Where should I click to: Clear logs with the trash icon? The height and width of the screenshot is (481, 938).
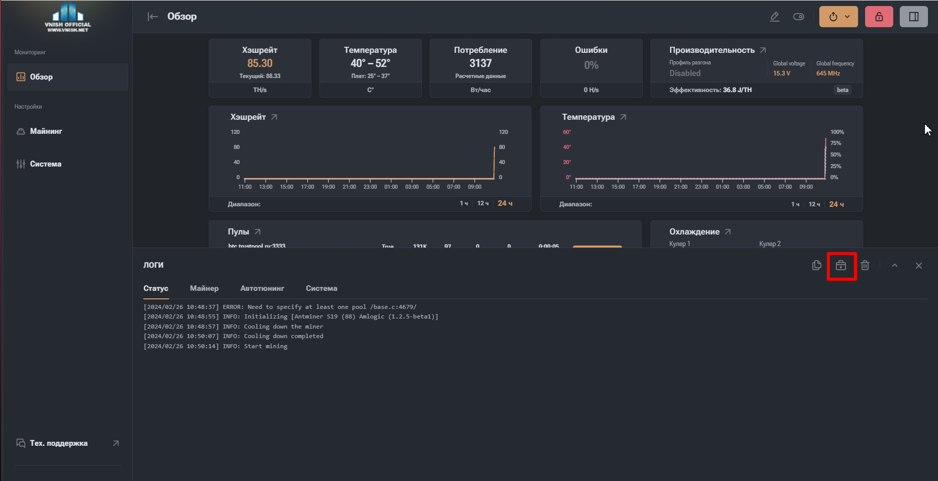865,265
